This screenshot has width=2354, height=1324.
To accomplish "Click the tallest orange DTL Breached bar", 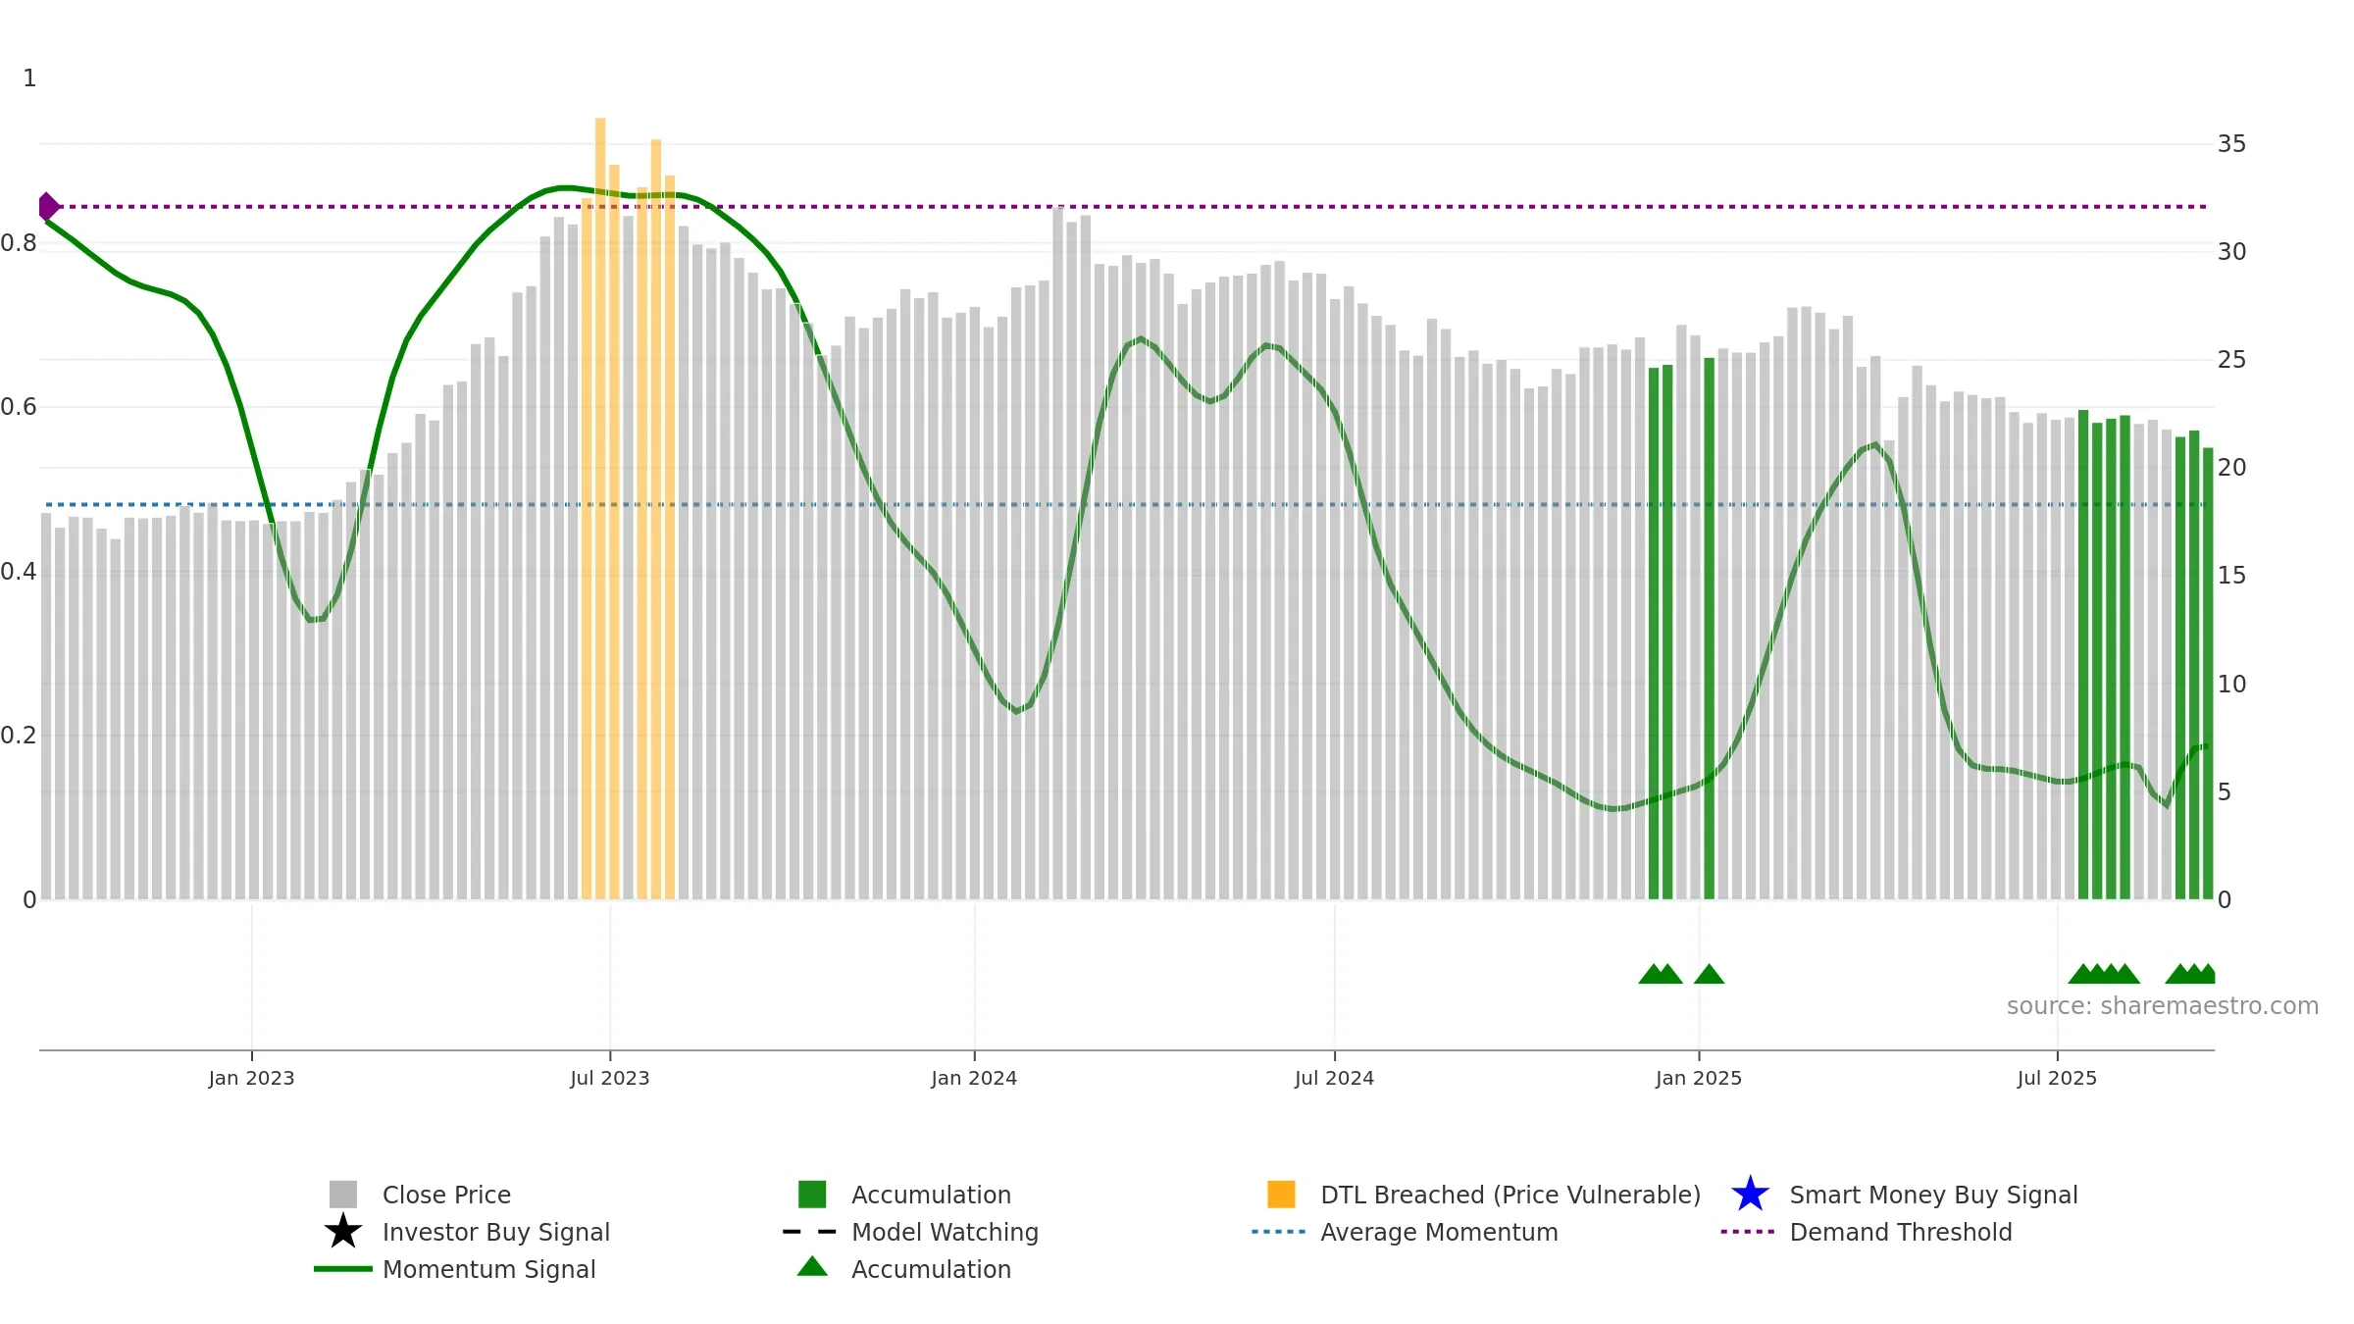I will click(600, 490).
